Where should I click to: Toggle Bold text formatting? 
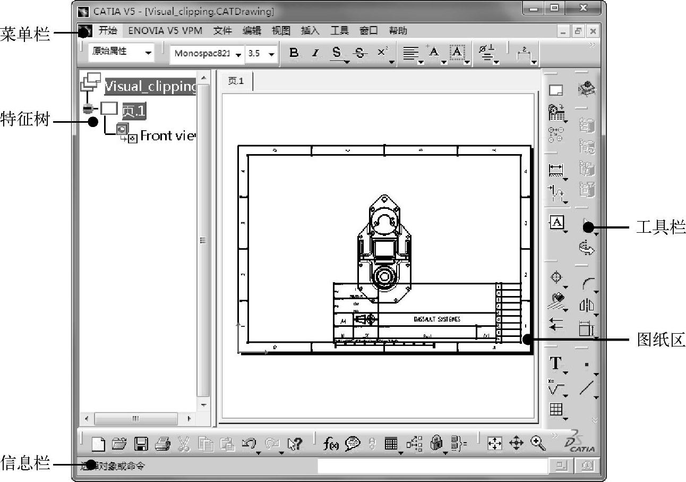point(294,53)
